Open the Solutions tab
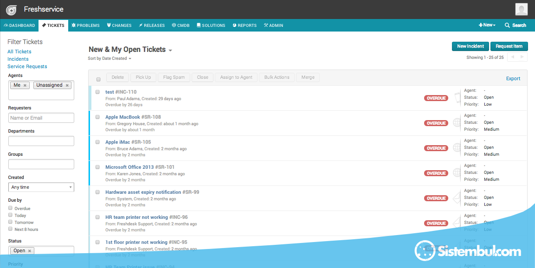Viewport: 535px width, 268px height. (211, 25)
